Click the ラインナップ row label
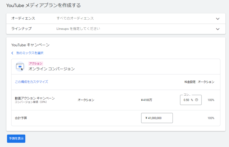This screenshot has height=147, width=229. click(x=21, y=29)
